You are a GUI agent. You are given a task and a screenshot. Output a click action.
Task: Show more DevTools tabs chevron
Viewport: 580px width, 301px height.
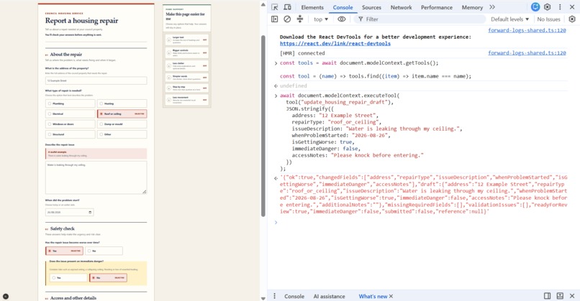492,7
